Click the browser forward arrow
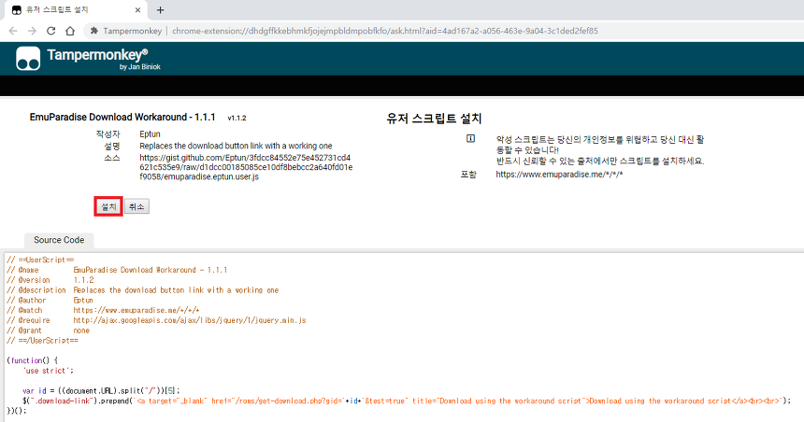 (32, 31)
